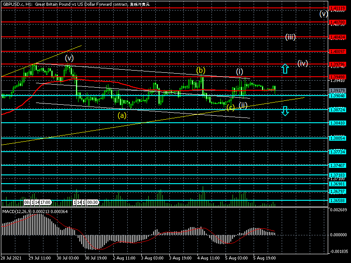Click the cyan up arrow near 1.39796
The image size is (351, 263).
pos(285,69)
